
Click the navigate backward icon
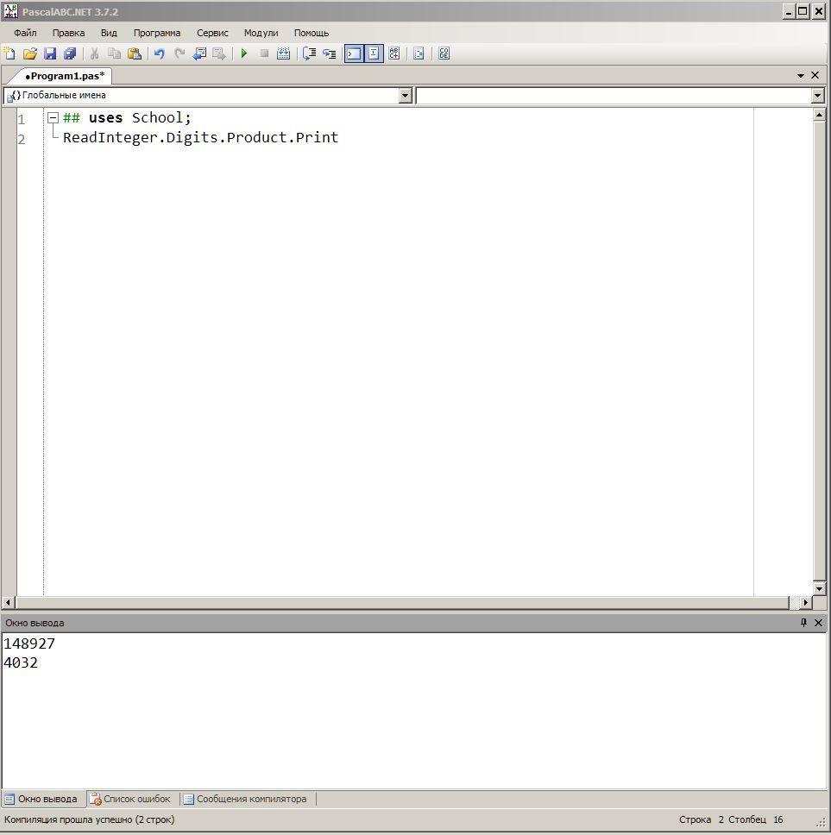[x=199, y=53]
